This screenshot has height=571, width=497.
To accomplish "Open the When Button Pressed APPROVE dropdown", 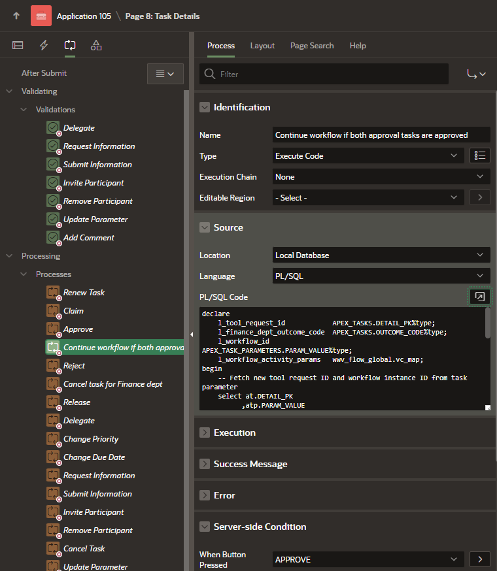I will coord(368,559).
